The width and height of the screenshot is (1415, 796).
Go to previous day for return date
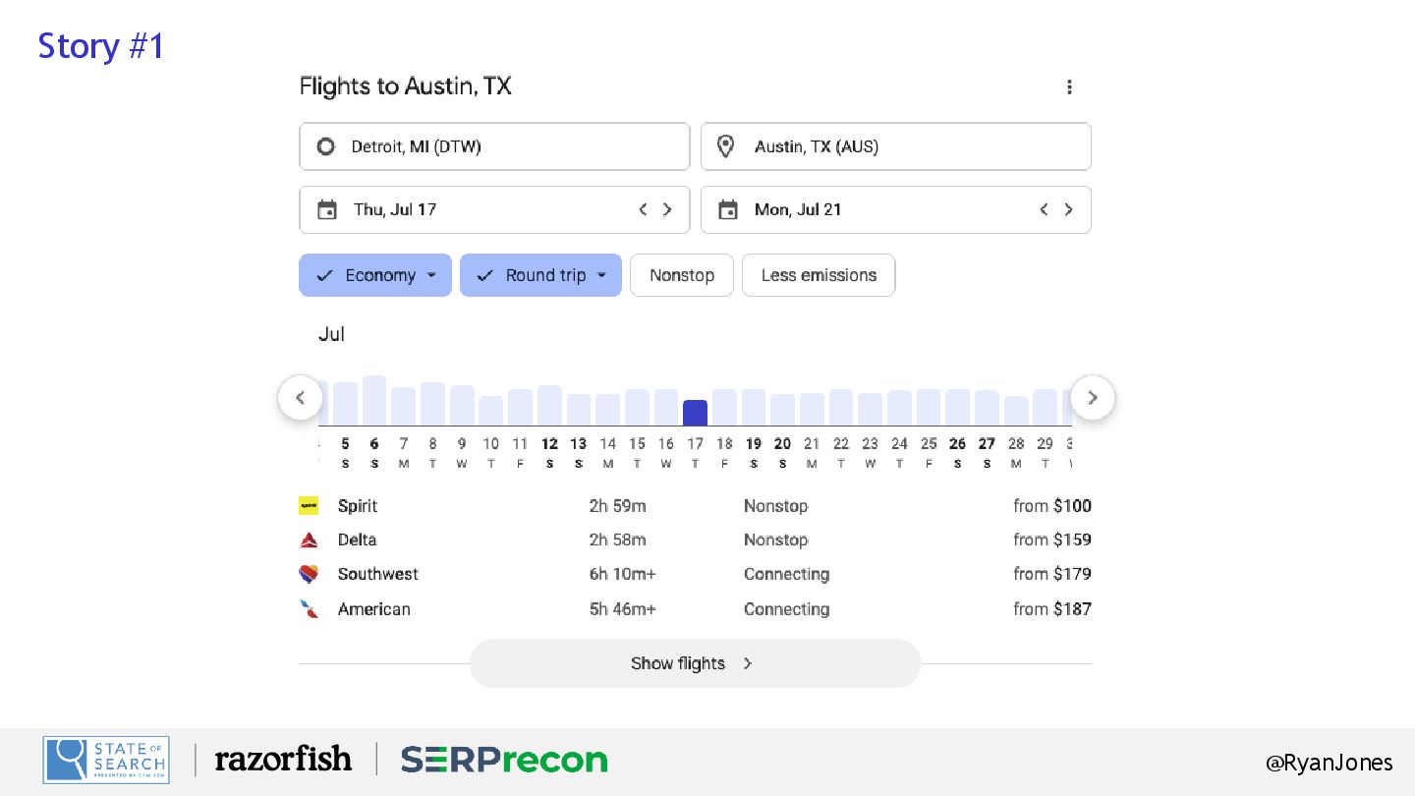[x=1044, y=209]
